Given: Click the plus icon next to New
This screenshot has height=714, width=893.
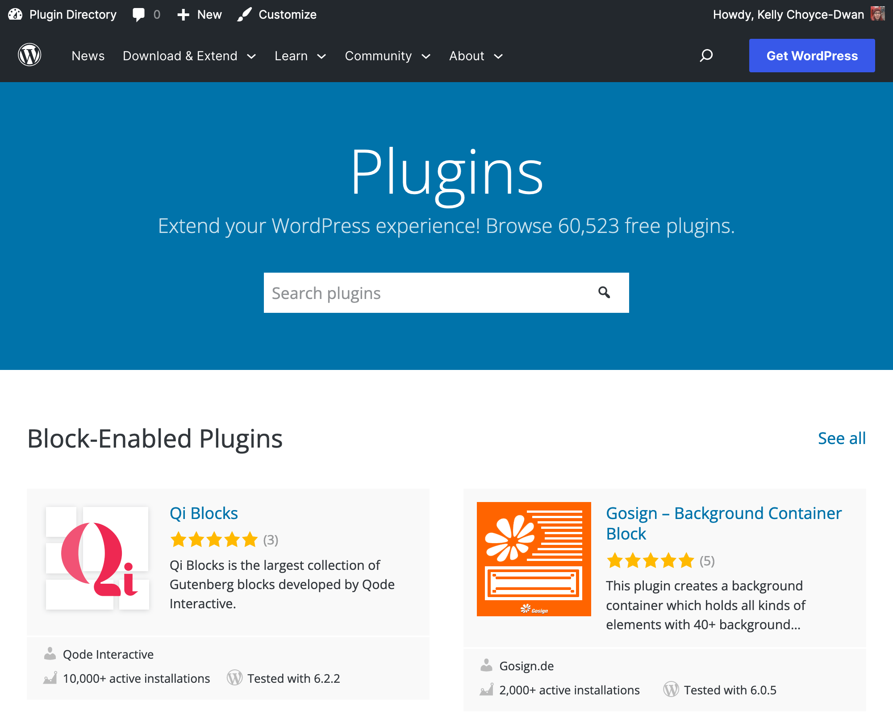Looking at the screenshot, I should coord(183,14).
